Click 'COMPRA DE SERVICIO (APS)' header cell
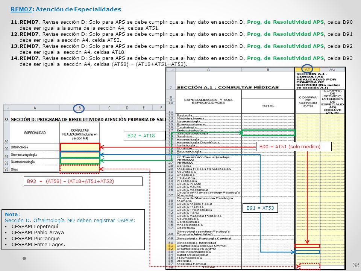 pos(308,101)
